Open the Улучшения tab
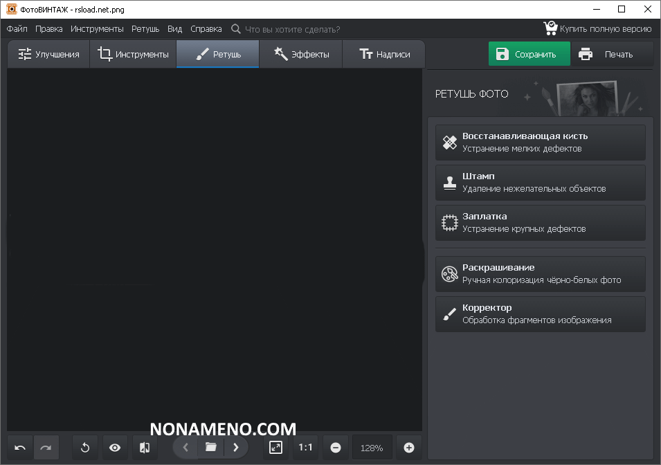 pyautogui.click(x=48, y=54)
